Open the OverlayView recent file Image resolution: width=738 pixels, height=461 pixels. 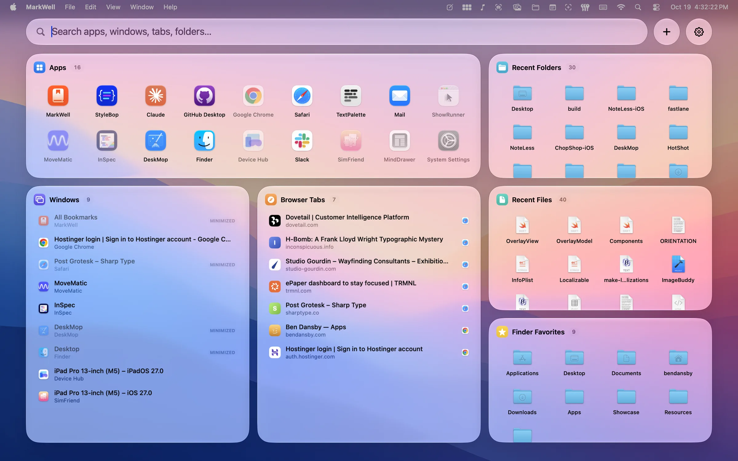522,230
